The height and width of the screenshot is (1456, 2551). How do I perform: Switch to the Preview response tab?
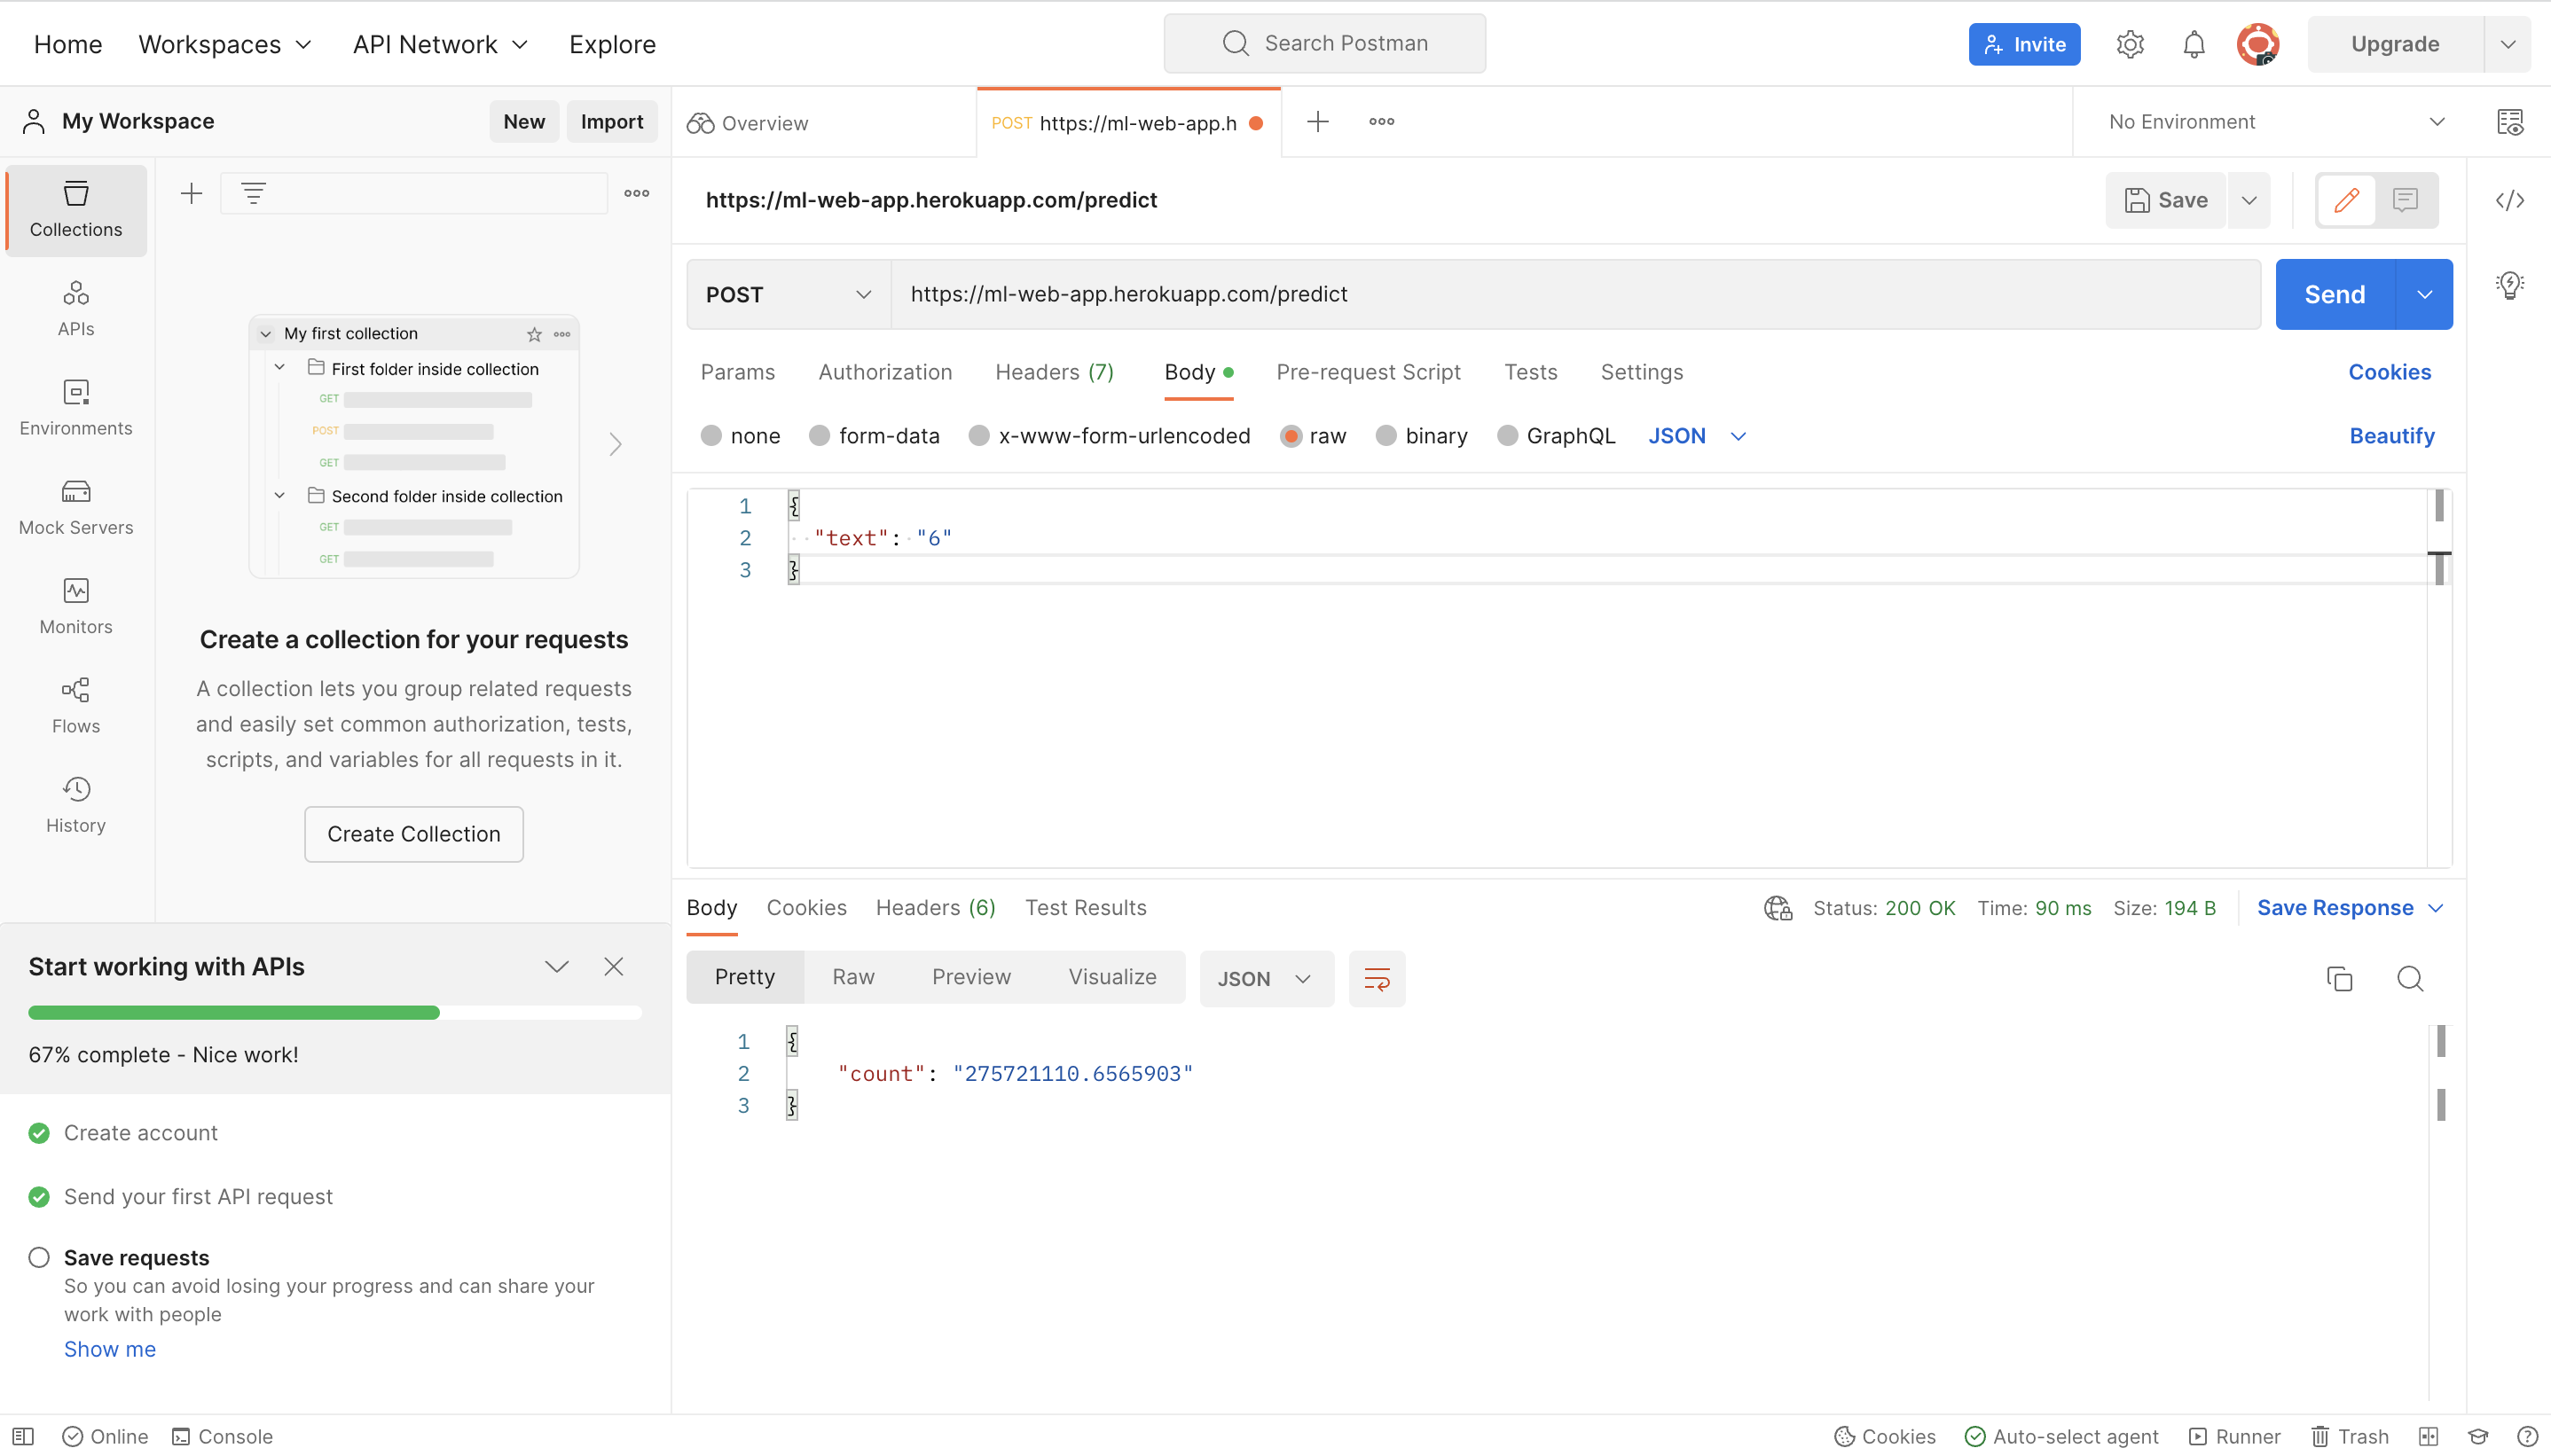coord(970,977)
